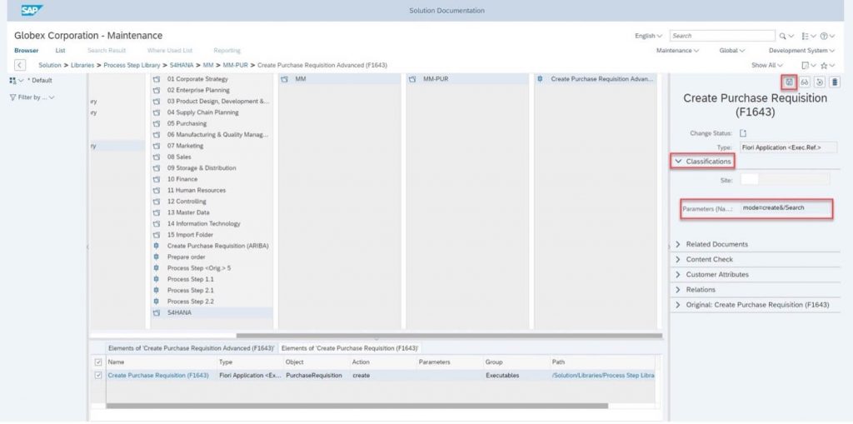The height and width of the screenshot is (424, 853).
Task: Click the folder icon beside 01 Corporate Strategy
Action: click(x=157, y=79)
